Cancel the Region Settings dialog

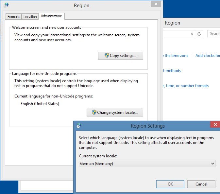click(201, 184)
